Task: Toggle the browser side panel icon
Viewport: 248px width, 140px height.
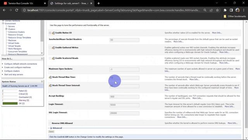Action: pyautogui.click(x=231, y=10)
